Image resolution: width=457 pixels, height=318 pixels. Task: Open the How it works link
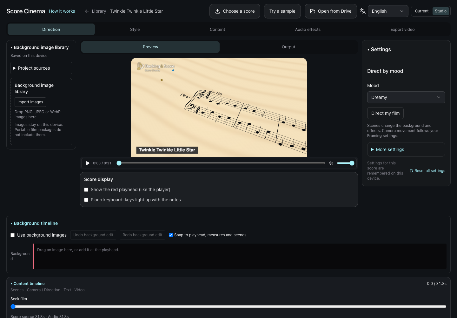[62, 11]
